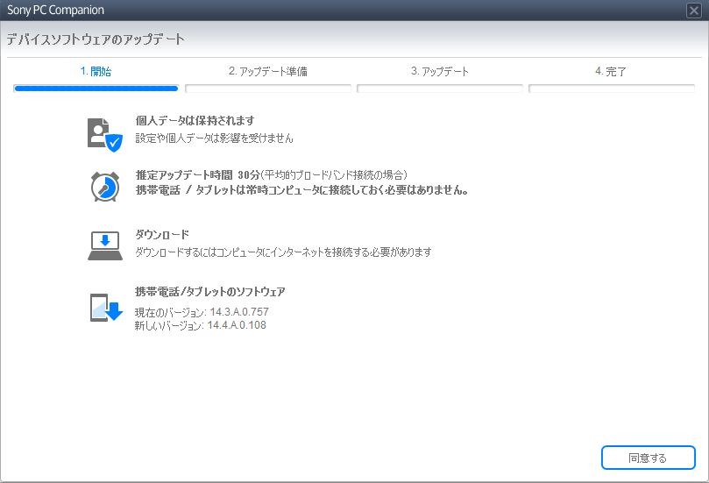Click the empty progress bar under 4. 完了
The width and height of the screenshot is (709, 483).
(612, 89)
